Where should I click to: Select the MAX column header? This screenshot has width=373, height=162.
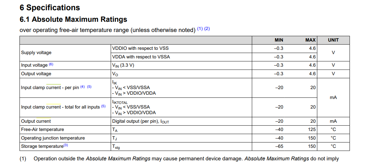coord(310,40)
